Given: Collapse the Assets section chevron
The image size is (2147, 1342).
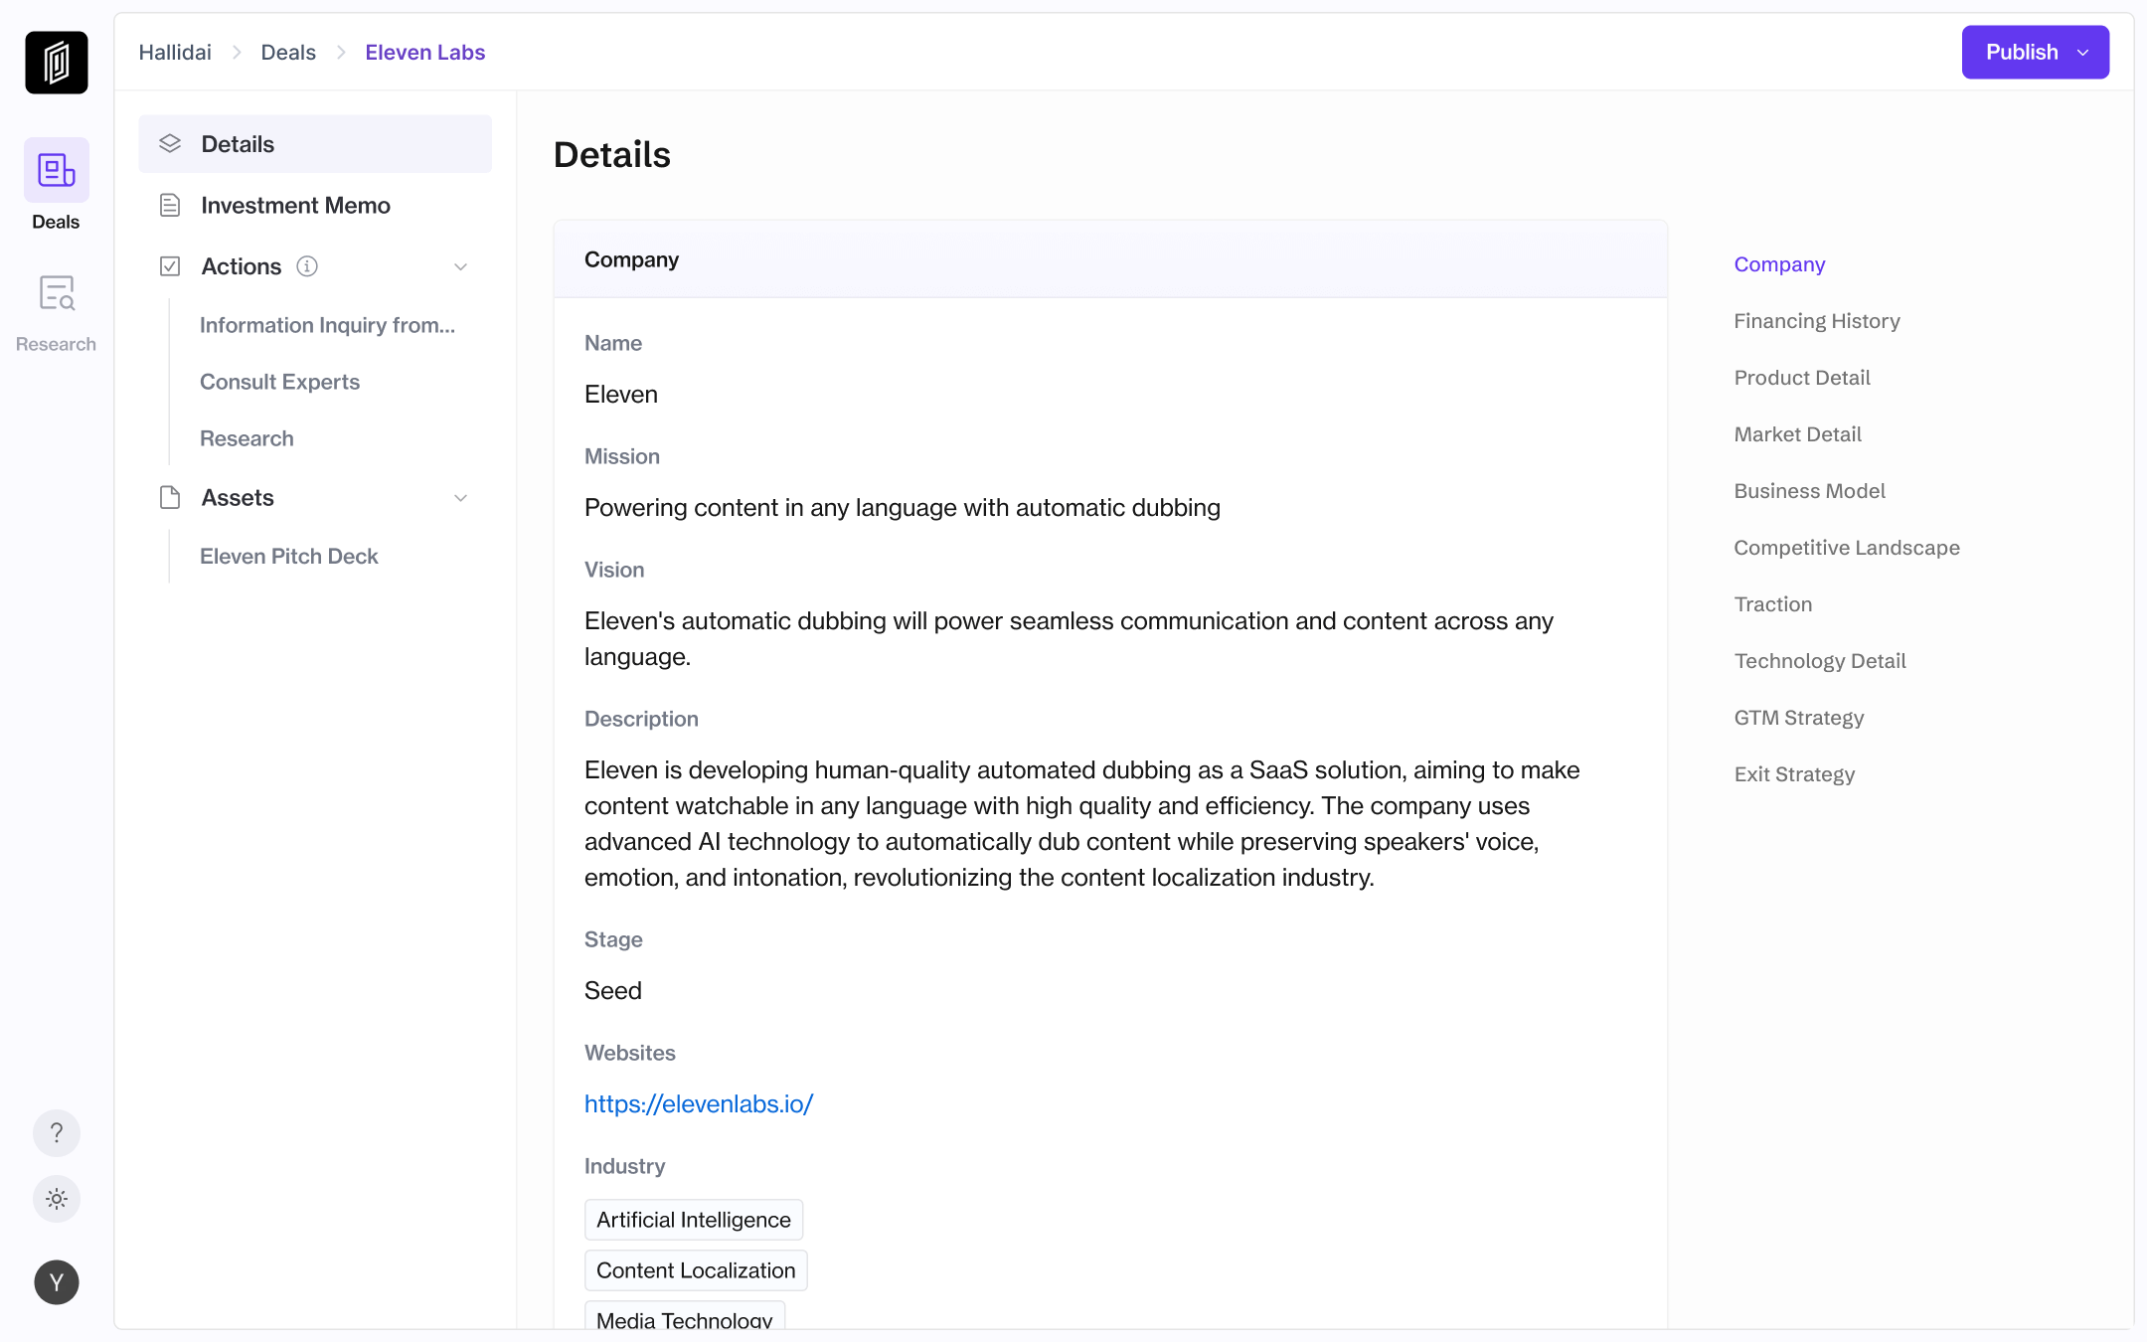Looking at the screenshot, I should 460,498.
